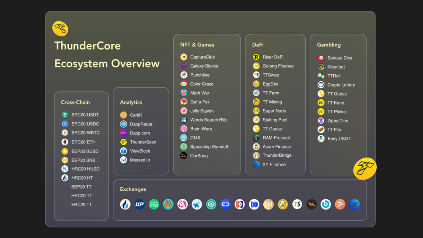Open the TT Mining entry

coord(267,102)
